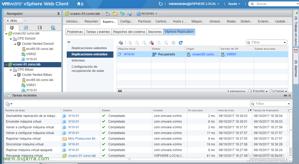Click the Exportar button below replication grid
The width and height of the screenshot is (299, 164).
(x=259, y=91)
